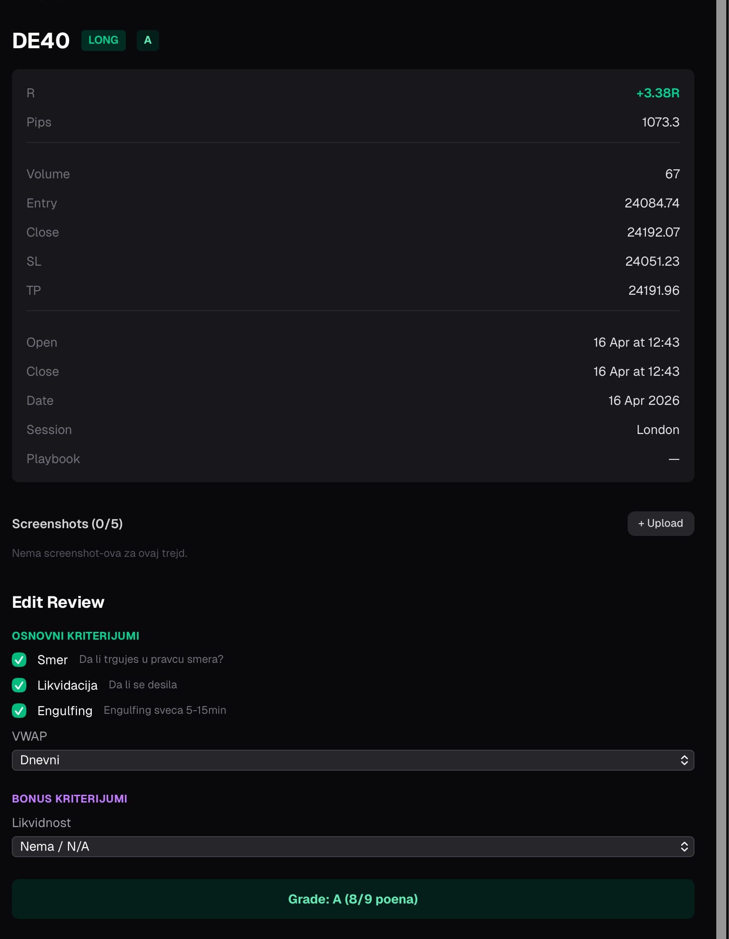Click the Engulfing criterion label

tap(65, 710)
